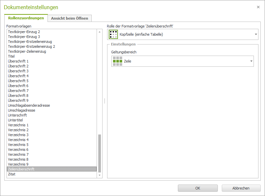Select 'Textkörper-Erstzeileneinzug 2' style
265x196 pixels.
(x=31, y=46)
